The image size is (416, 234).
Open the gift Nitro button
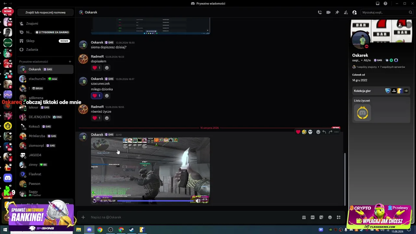[x=304, y=217]
